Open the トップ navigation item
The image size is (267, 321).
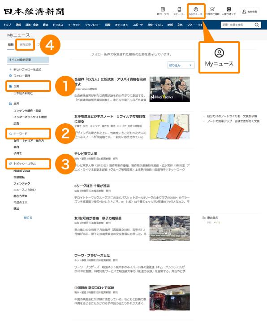7,25
